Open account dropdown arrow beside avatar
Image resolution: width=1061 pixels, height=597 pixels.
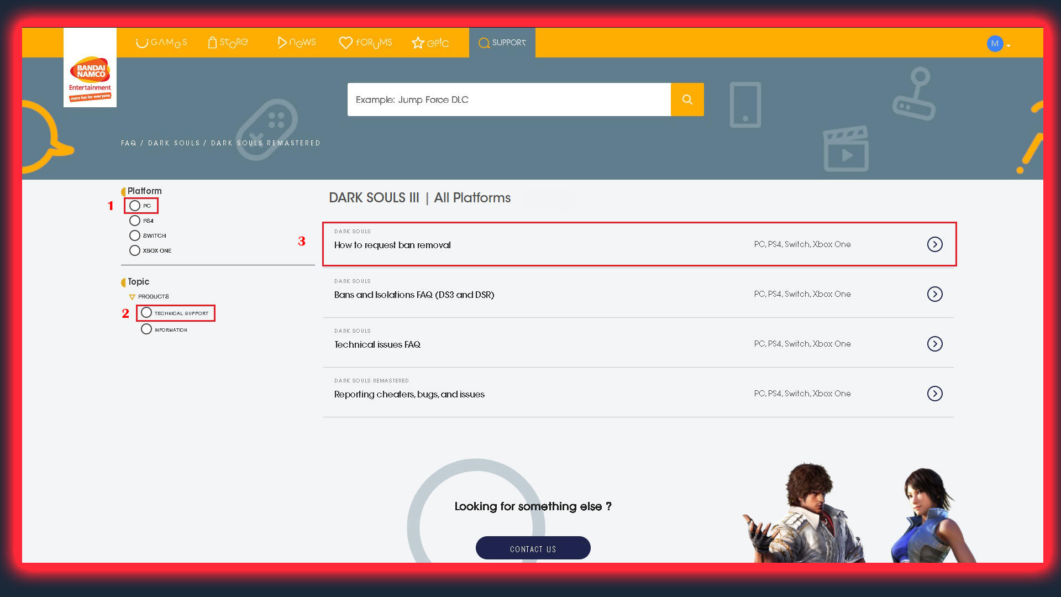point(1009,46)
